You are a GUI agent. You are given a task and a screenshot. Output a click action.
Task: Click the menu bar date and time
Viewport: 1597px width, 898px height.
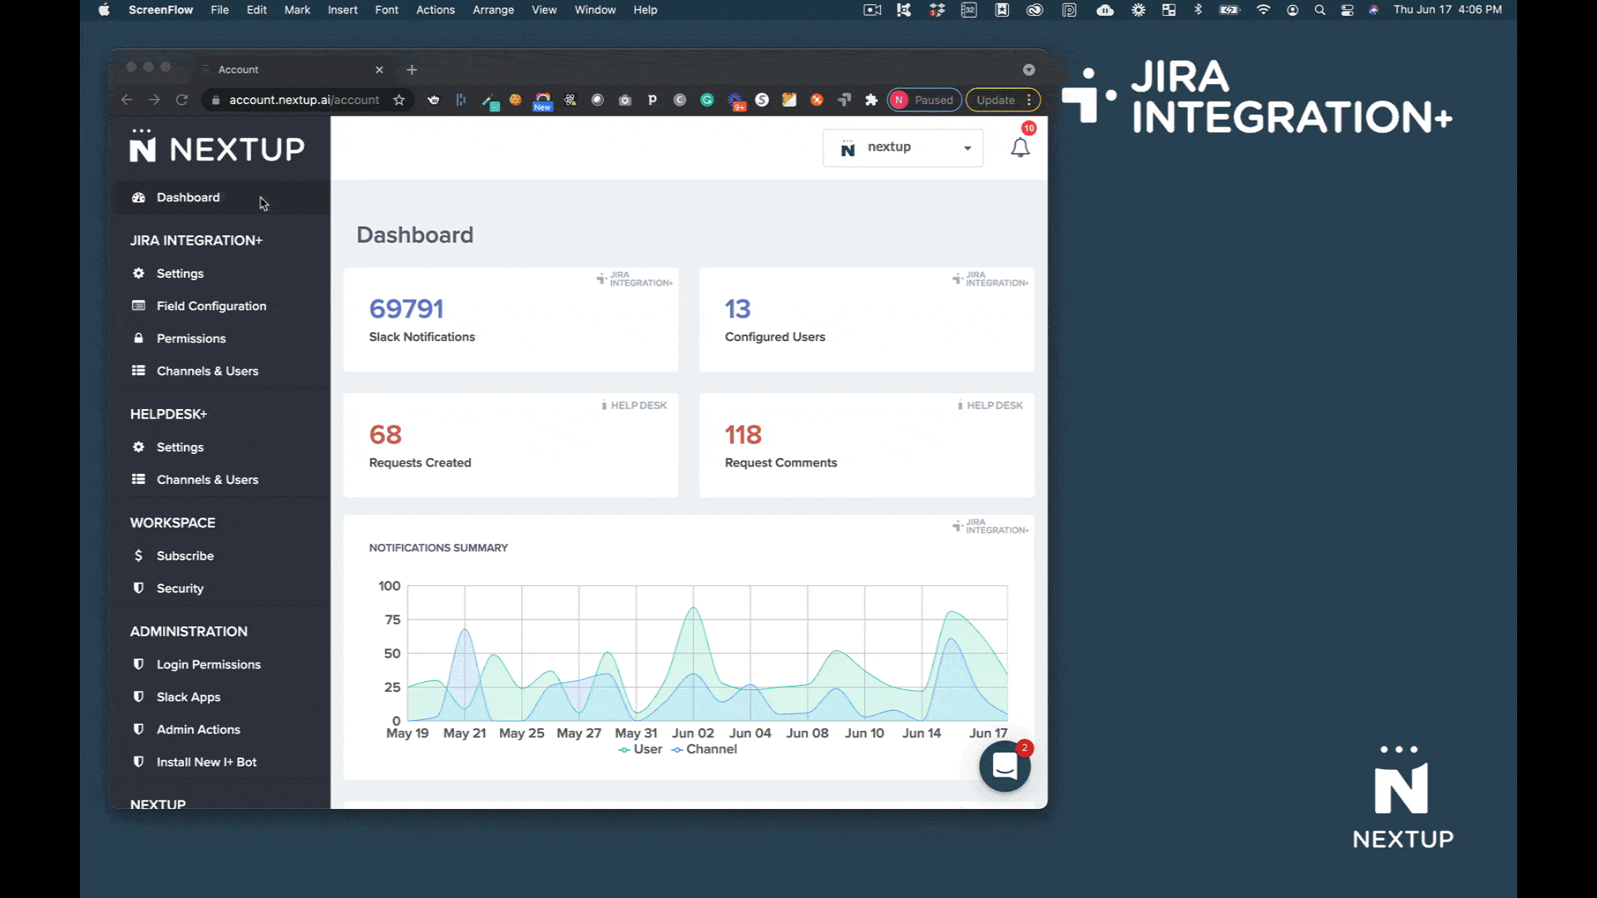tap(1447, 10)
